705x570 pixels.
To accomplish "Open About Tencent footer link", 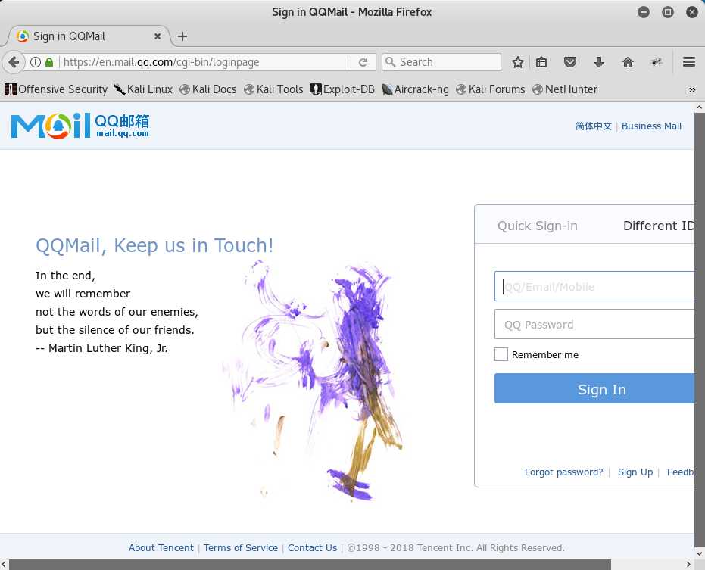I will click(x=161, y=547).
